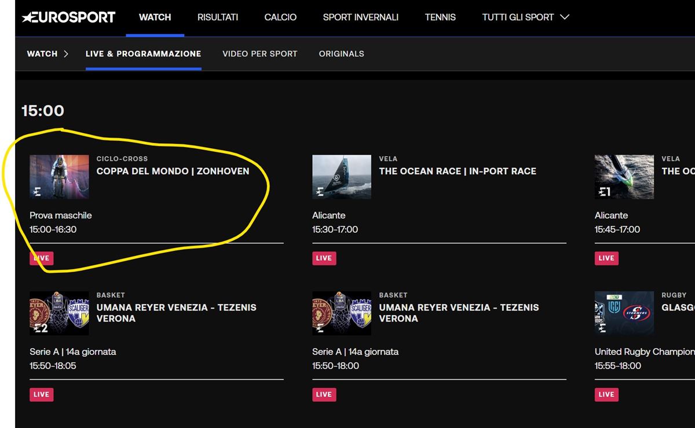The height and width of the screenshot is (428, 695).
Task: Click the Ciclo-cross category label
Action: click(x=122, y=159)
